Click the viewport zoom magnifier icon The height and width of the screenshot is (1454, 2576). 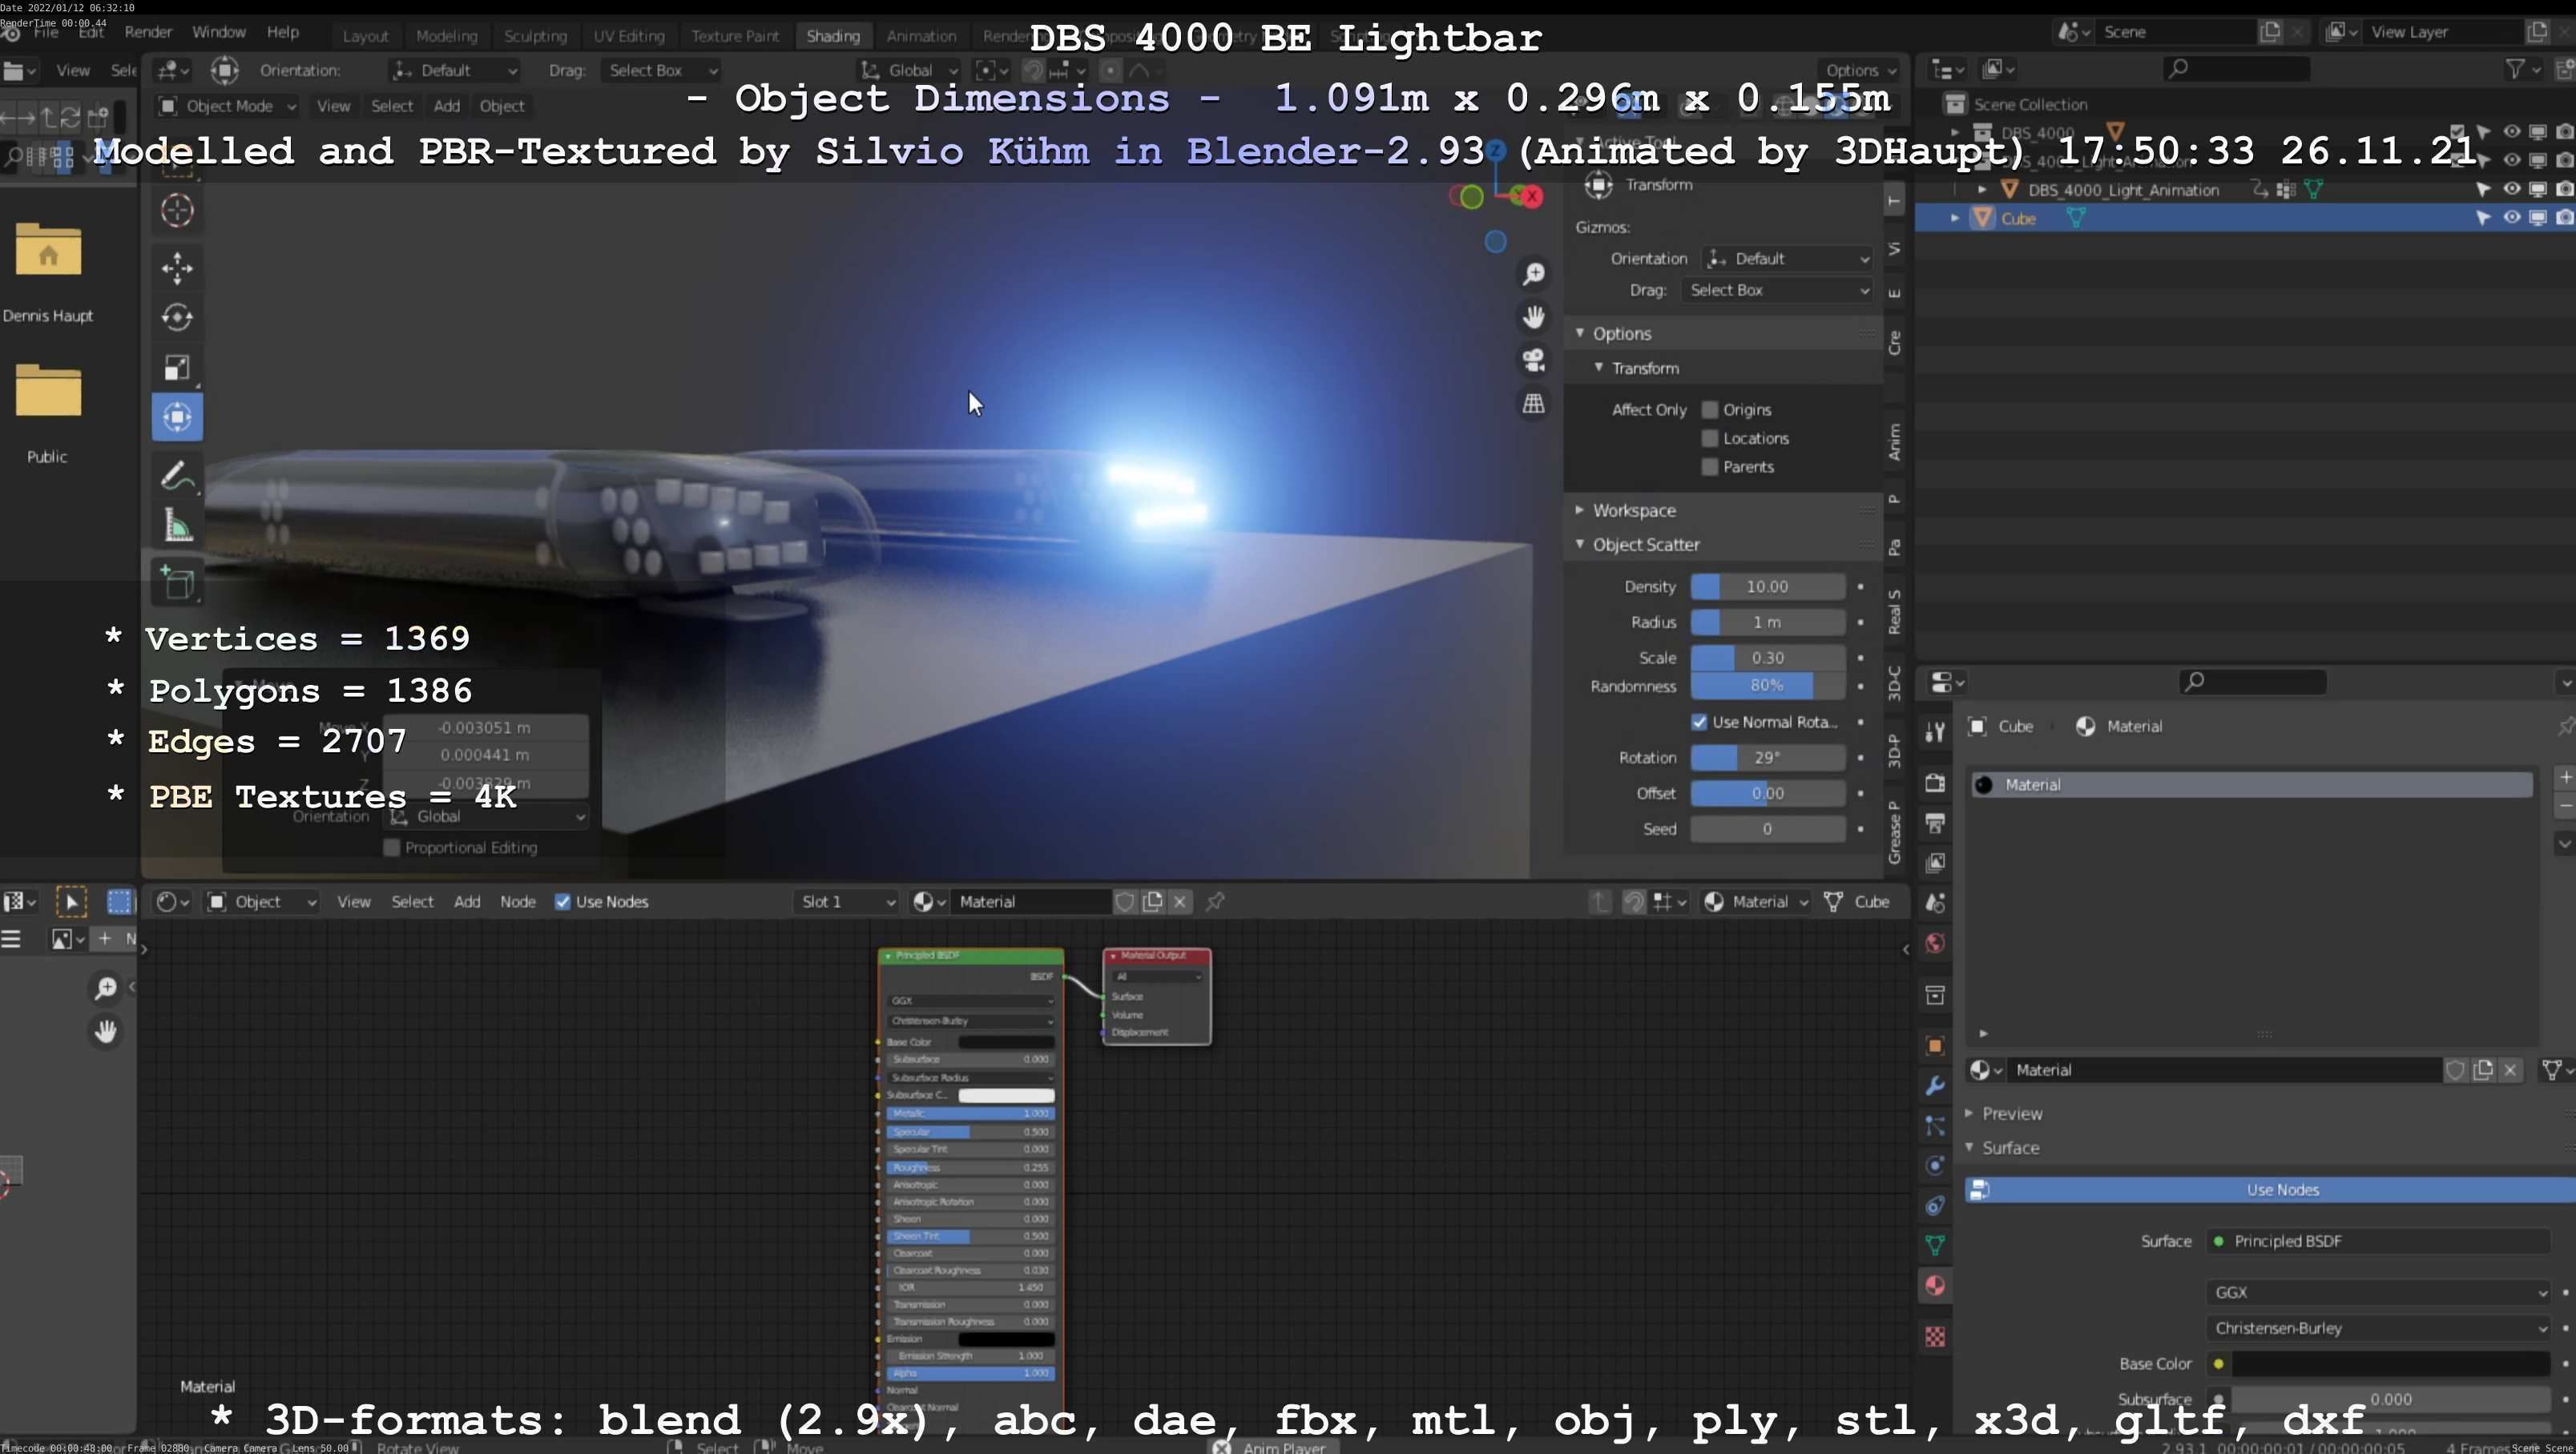click(1533, 274)
